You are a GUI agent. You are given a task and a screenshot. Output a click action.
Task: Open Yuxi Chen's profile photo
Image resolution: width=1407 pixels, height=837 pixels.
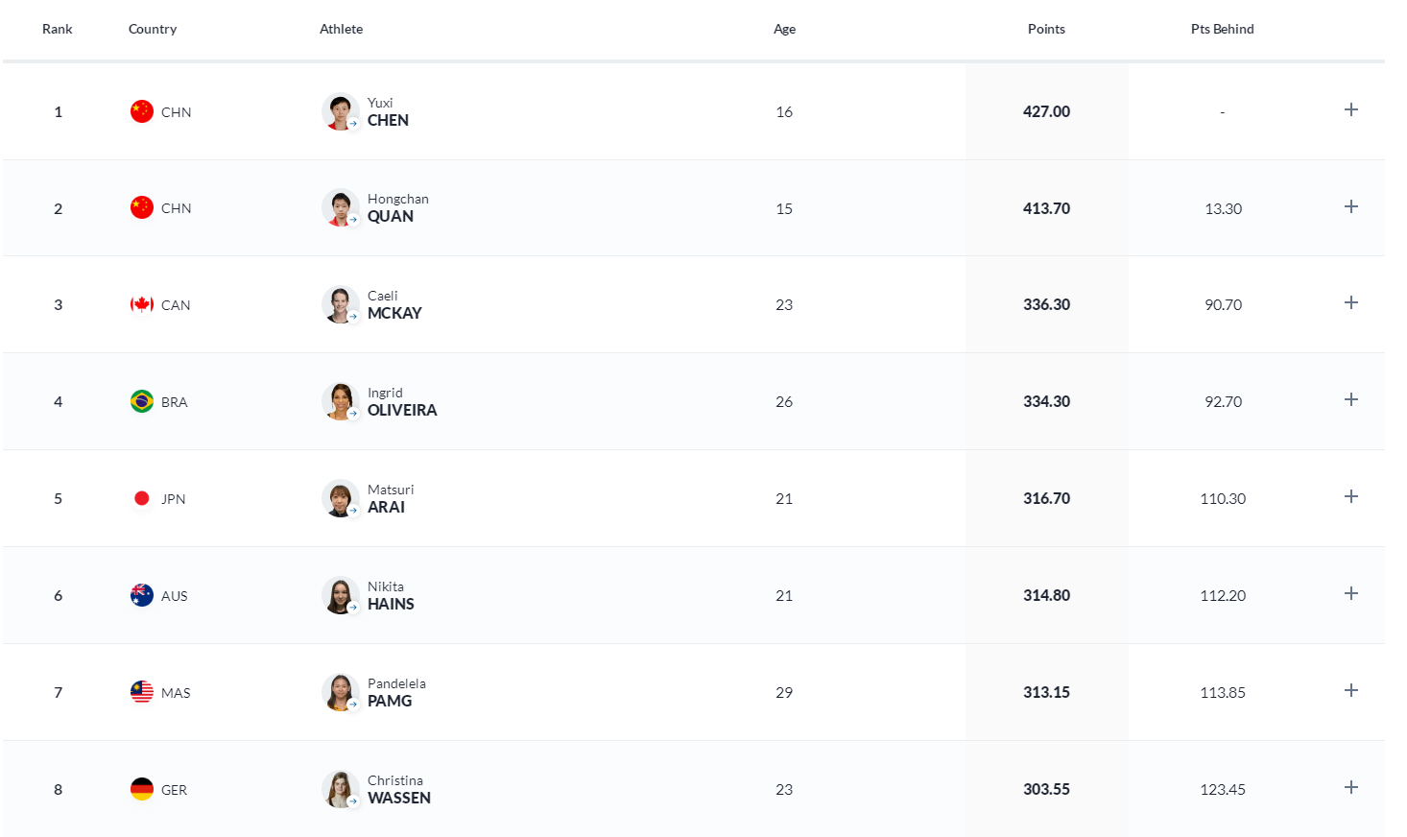[x=340, y=111]
